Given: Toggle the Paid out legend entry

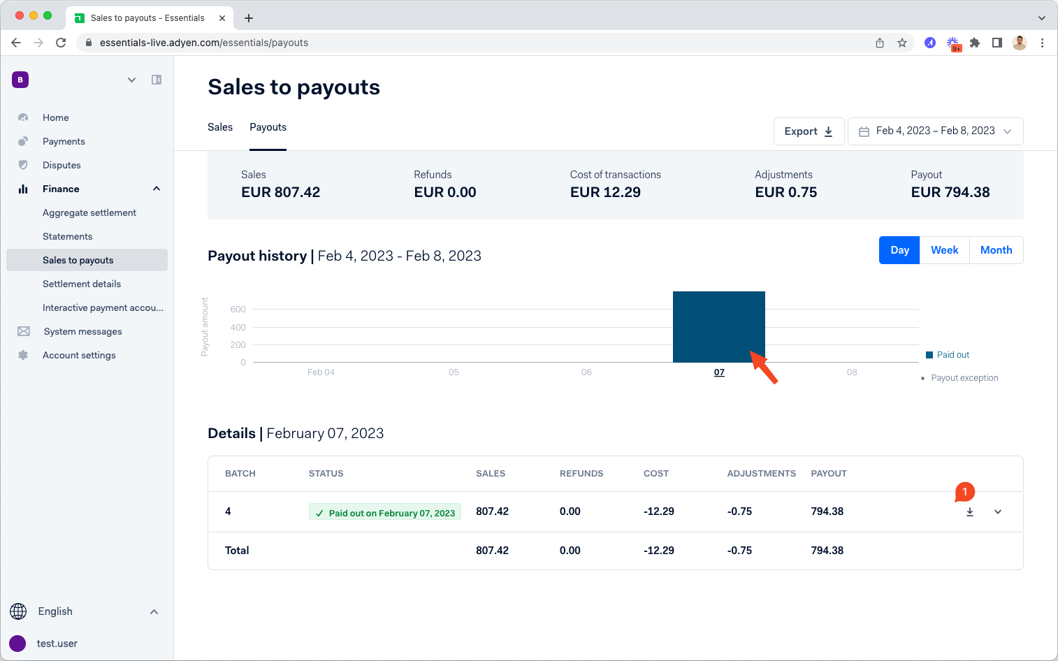Looking at the screenshot, I should pos(948,354).
